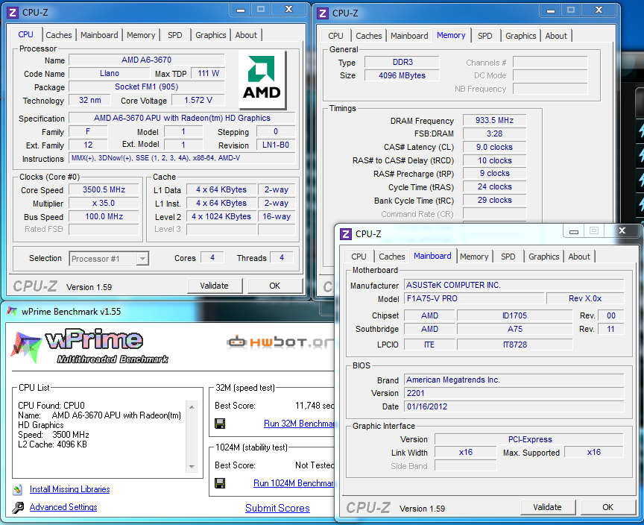Click Validate in the Mainboard CPU-Z window

[548, 507]
